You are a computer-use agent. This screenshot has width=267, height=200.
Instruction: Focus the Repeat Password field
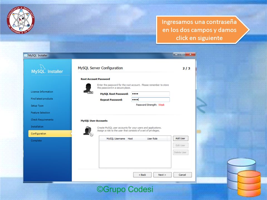point(150,100)
